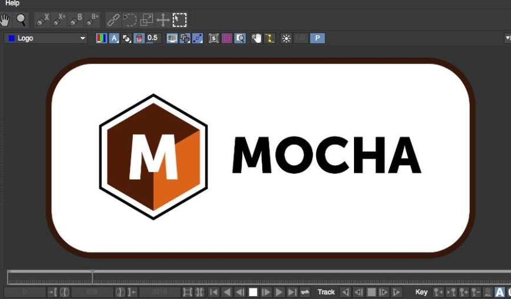Click the attach layer chain-link tool
The image size is (511, 299).
tap(113, 20)
